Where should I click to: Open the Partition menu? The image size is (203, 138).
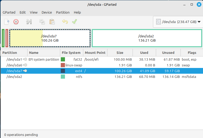(x=63, y=12)
